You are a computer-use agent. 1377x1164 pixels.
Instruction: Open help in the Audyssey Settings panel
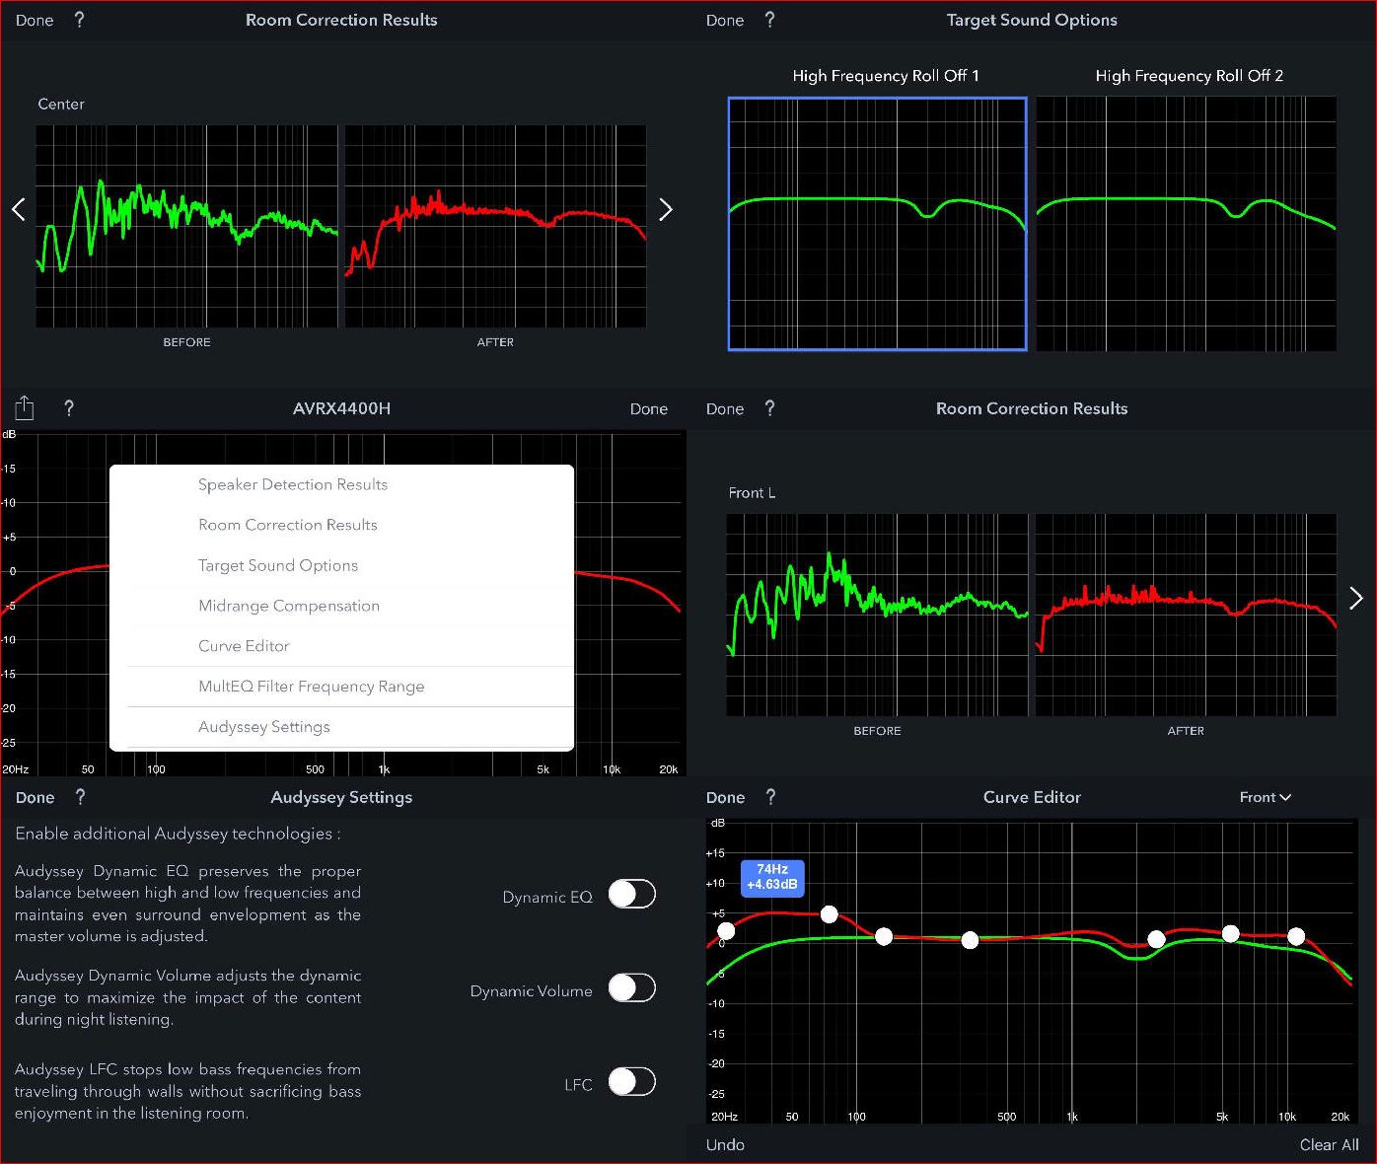80,797
